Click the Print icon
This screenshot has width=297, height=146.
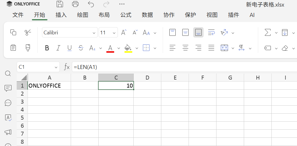[75, 4]
